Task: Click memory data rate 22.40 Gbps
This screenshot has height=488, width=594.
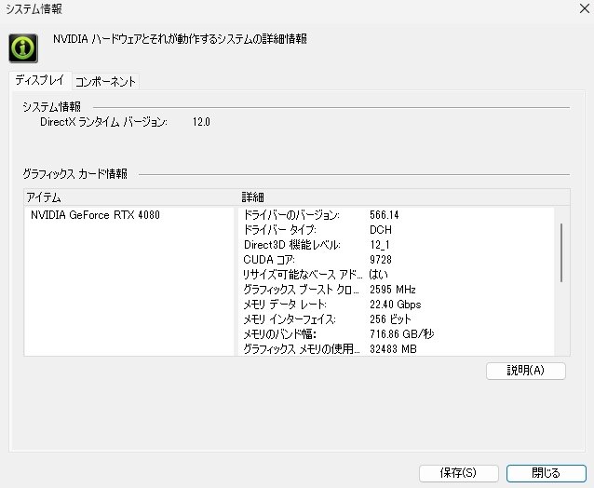Action: click(x=395, y=305)
